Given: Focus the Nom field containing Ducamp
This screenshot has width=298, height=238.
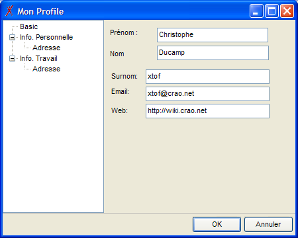Looking at the screenshot, I should (x=213, y=53).
